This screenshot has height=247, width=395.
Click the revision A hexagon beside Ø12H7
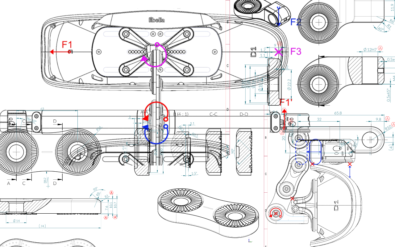[x=380, y=48]
